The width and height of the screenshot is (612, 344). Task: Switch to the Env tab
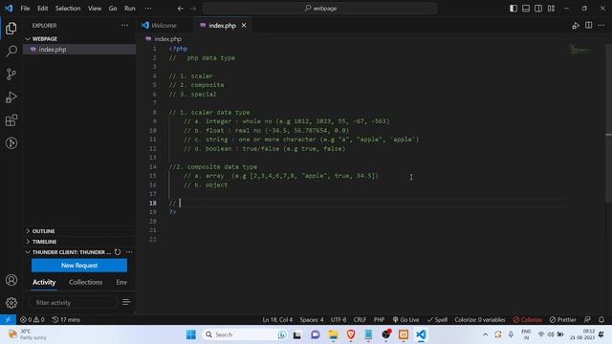(121, 282)
